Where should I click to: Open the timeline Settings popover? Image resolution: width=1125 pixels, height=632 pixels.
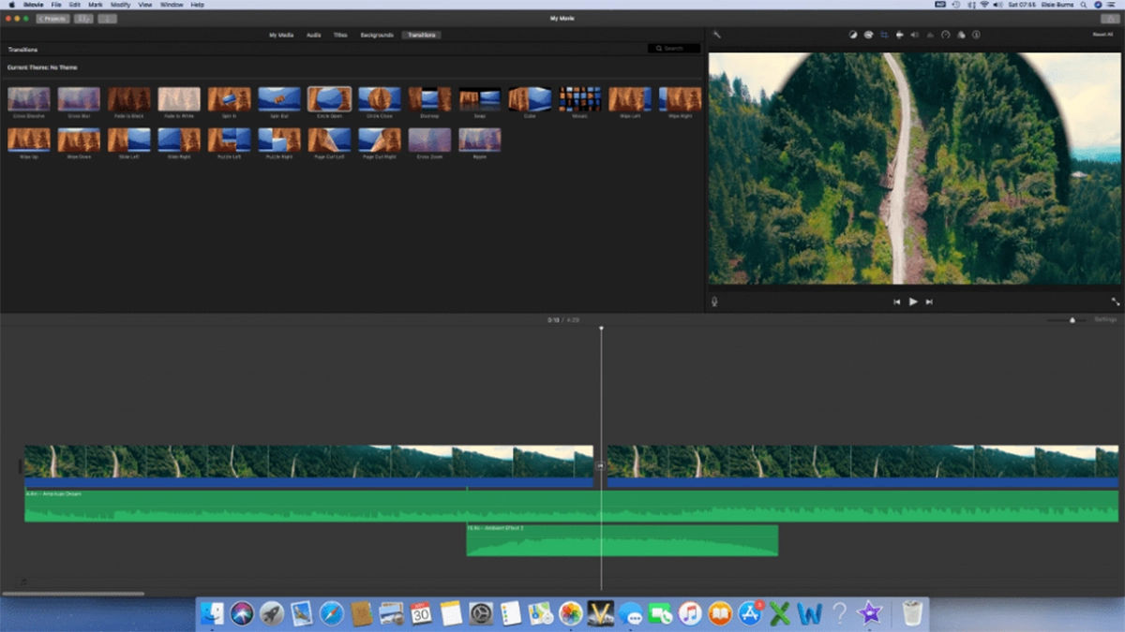click(x=1106, y=318)
